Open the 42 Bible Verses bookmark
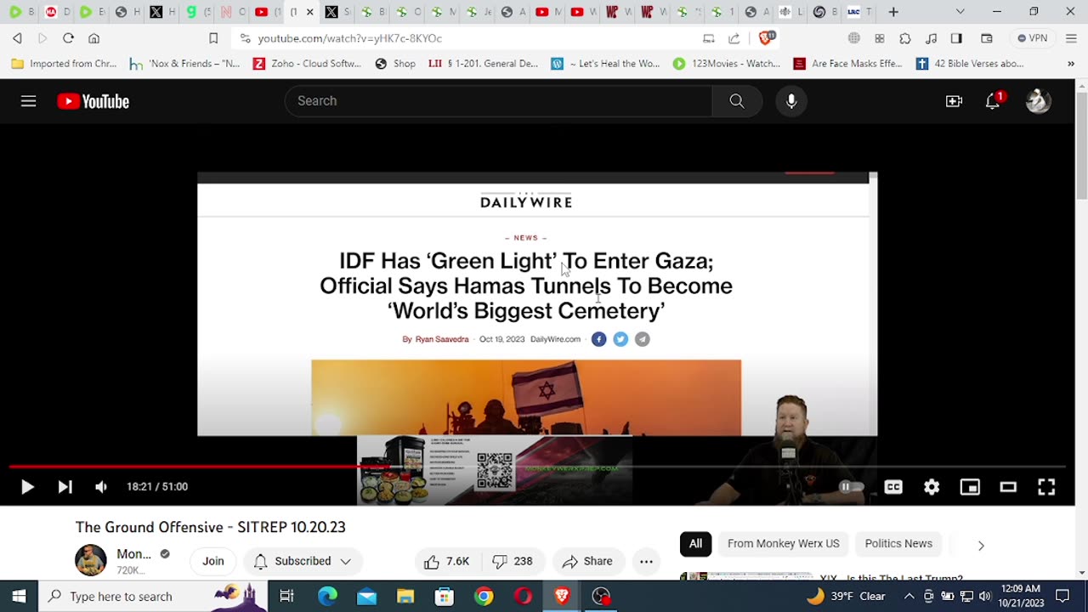The image size is (1088, 612). pyautogui.click(x=970, y=64)
